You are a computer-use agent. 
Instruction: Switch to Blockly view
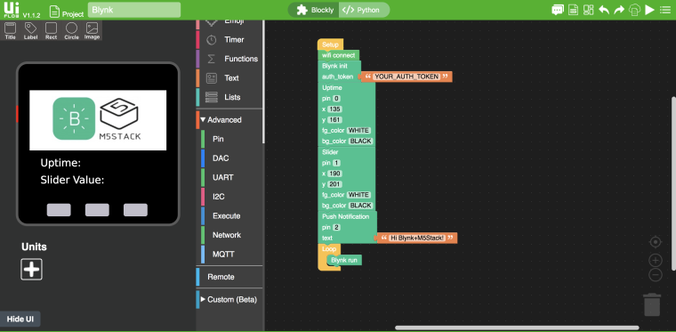click(x=315, y=10)
